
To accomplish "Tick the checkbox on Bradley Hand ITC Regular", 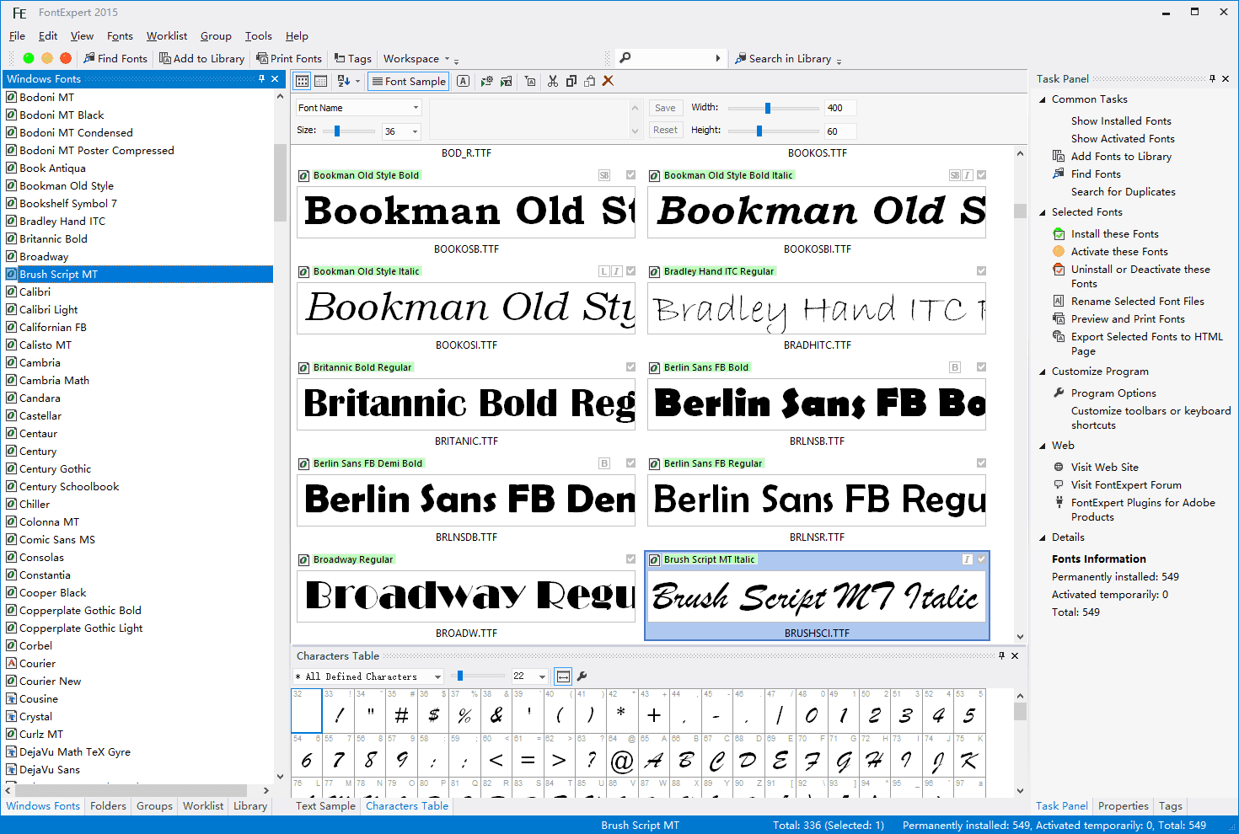I will pyautogui.click(x=980, y=271).
